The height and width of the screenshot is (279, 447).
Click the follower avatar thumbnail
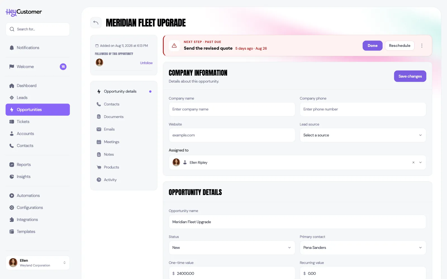click(99, 62)
